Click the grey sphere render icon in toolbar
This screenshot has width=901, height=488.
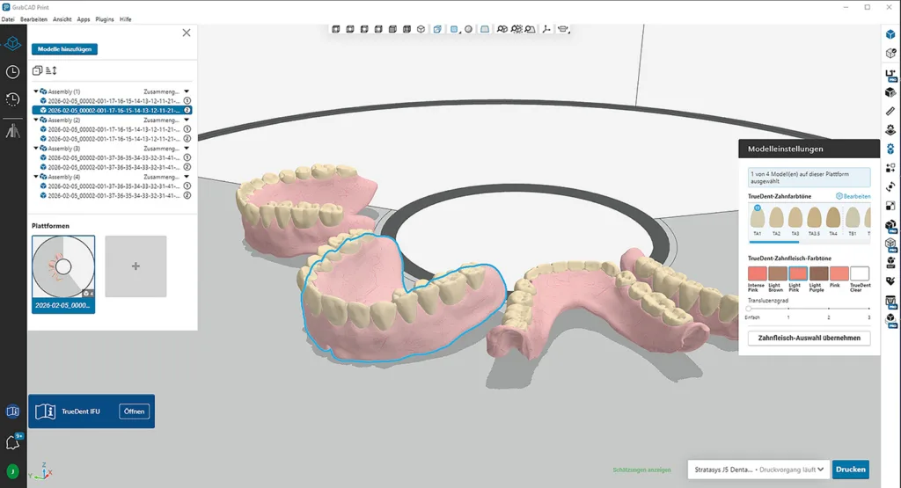pyautogui.click(x=468, y=29)
